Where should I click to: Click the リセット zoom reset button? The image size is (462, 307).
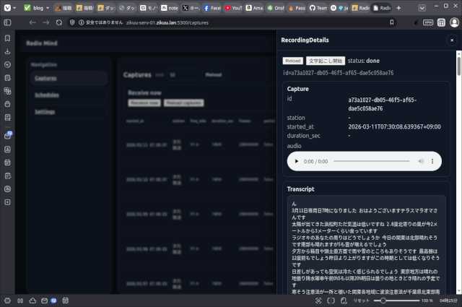click(x=362, y=300)
